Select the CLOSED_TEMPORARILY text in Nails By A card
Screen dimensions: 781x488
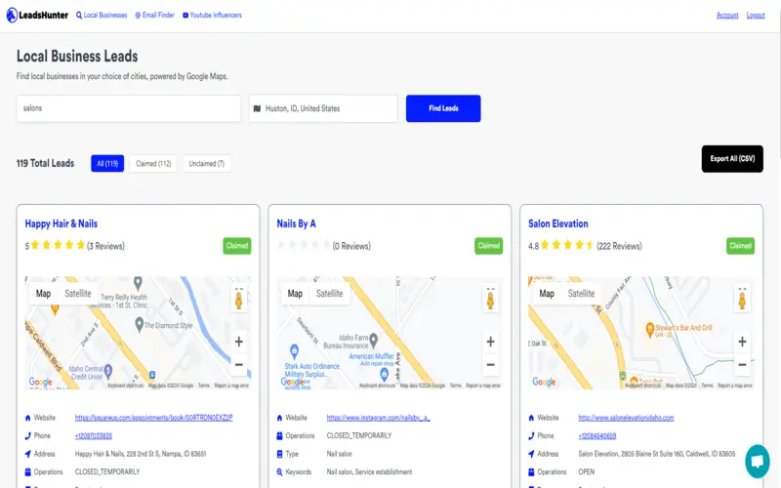coord(359,435)
